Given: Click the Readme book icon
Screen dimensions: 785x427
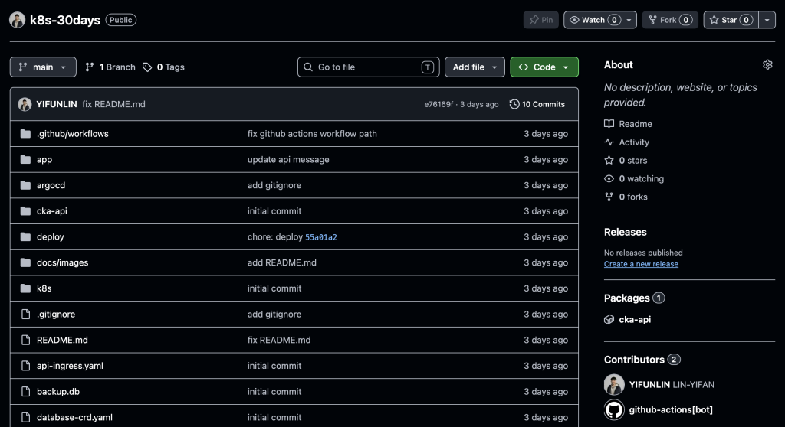Looking at the screenshot, I should pyautogui.click(x=609, y=123).
